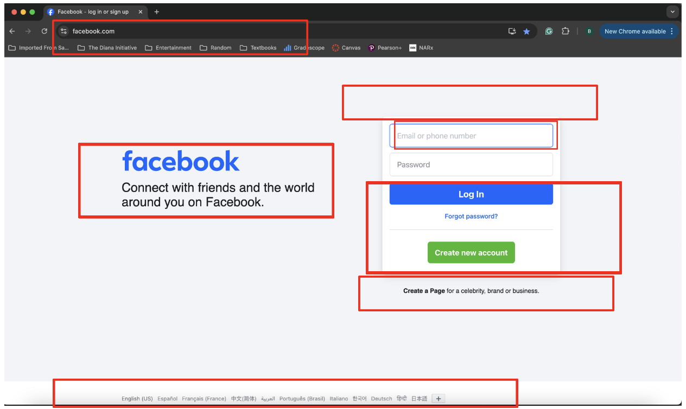
Task: Click the Create new account button
Action: click(x=471, y=253)
